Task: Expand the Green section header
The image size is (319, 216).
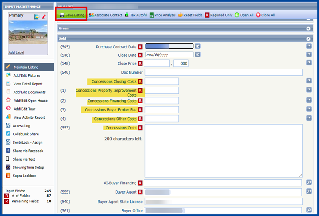Action: tap(308, 28)
